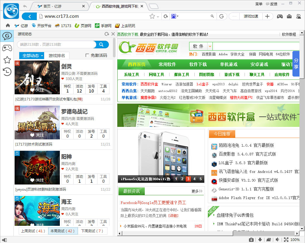Open the 菜单 menu

coord(259,4)
